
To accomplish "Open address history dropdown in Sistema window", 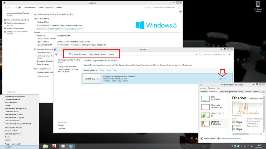I will click(x=145, y=8).
